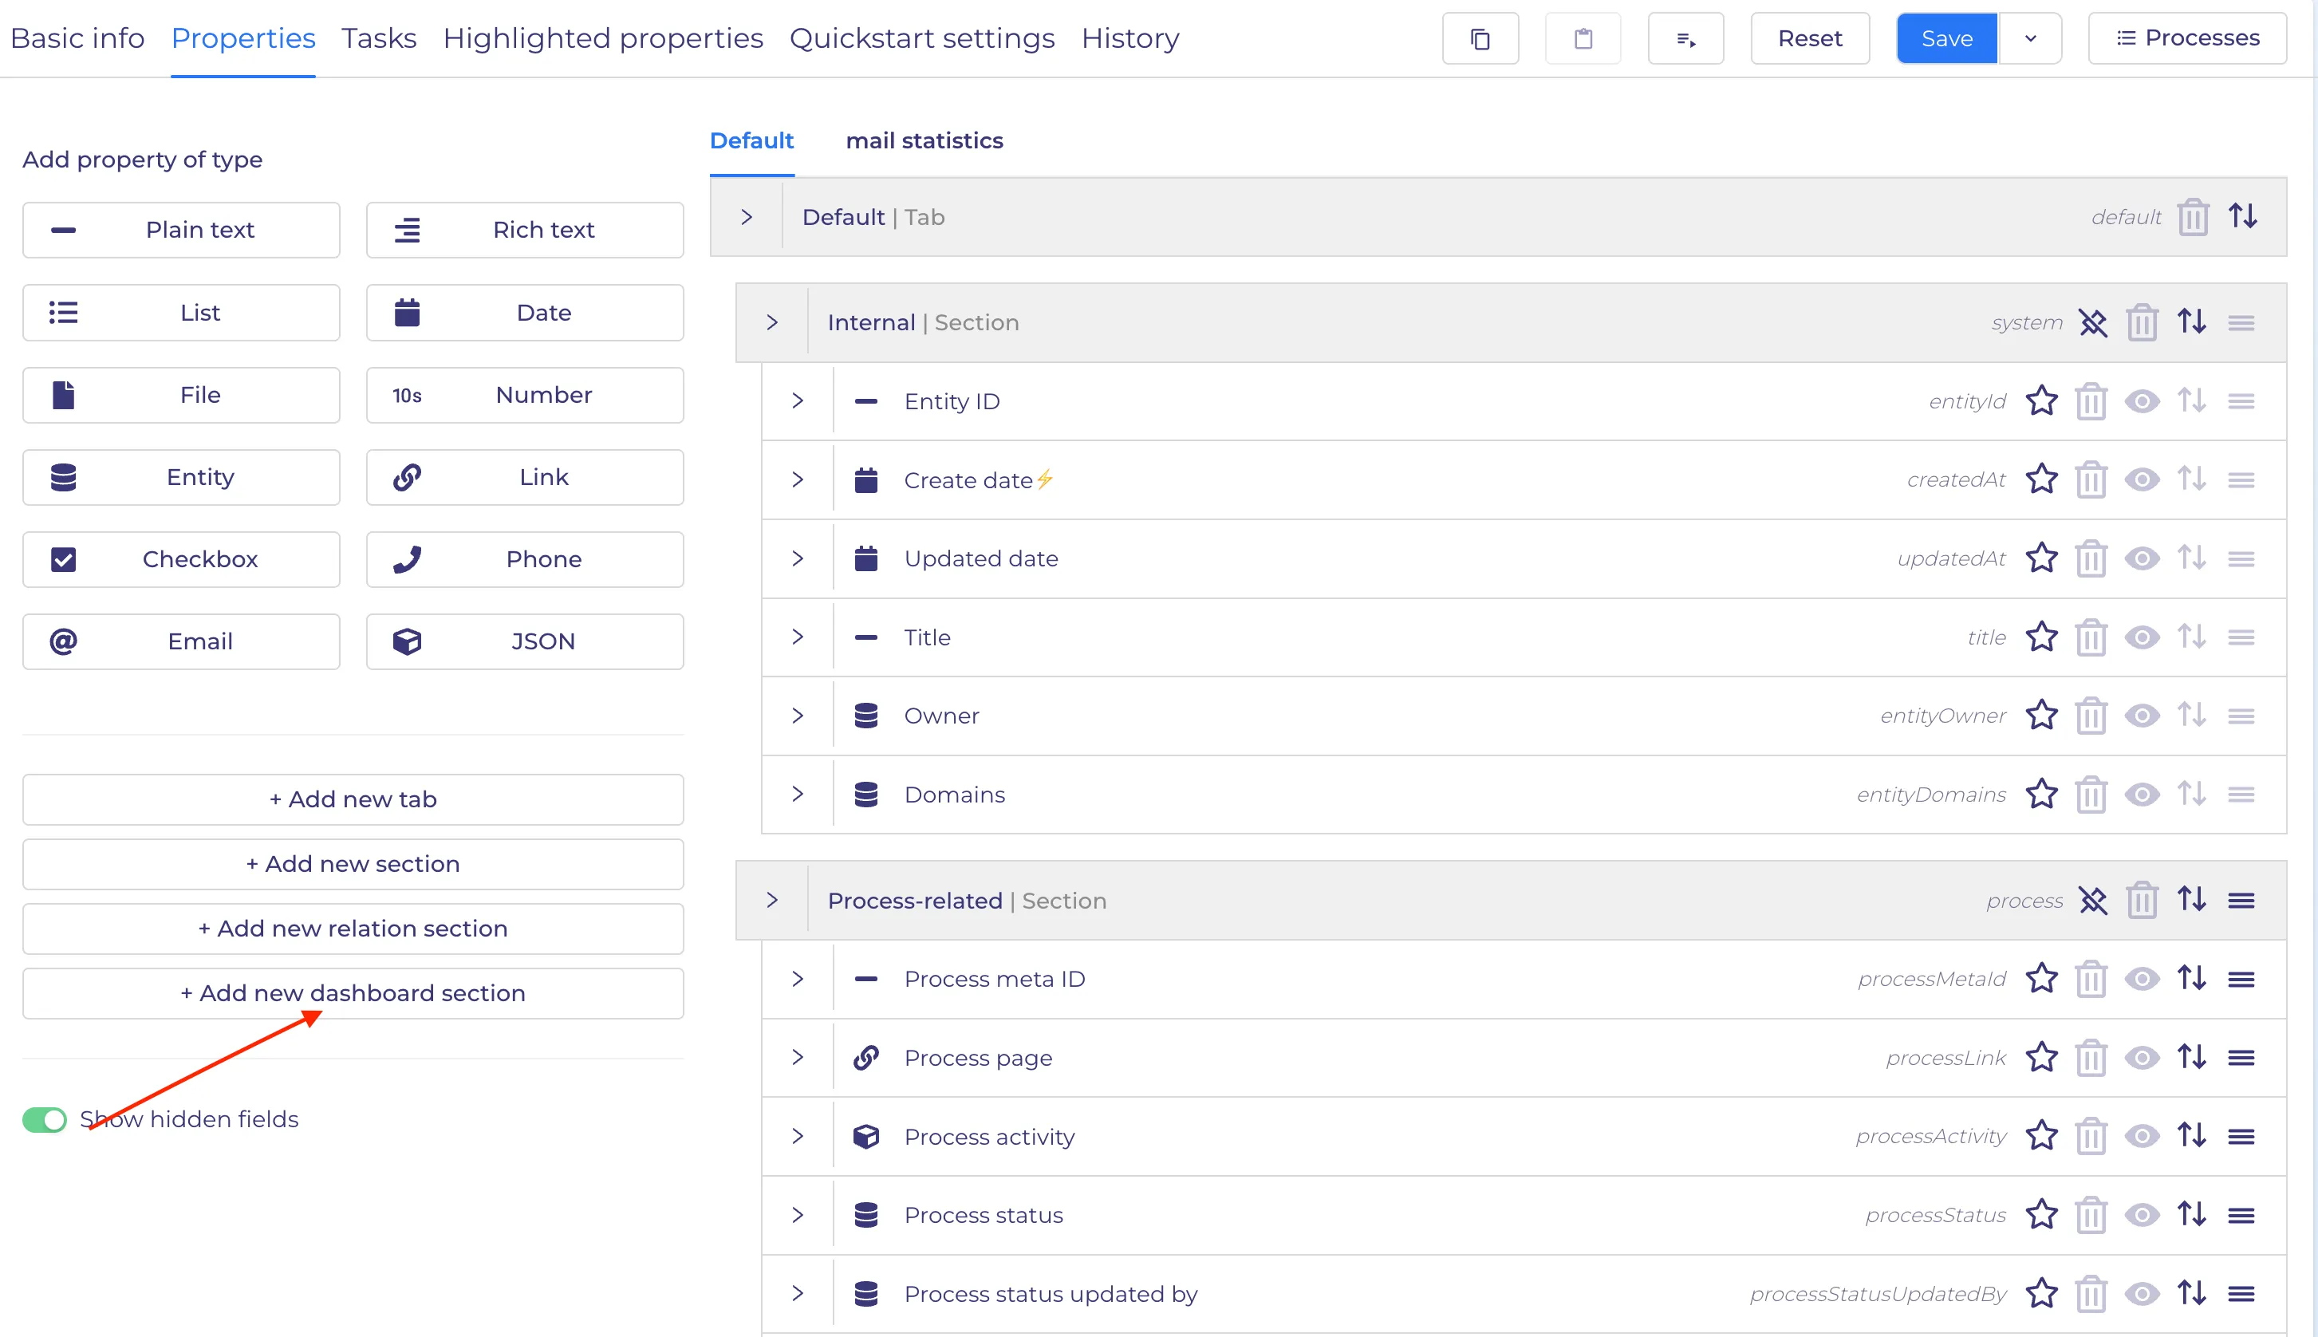This screenshot has width=2318, height=1337.
Task: Delete the Process-related section via trash icon
Action: tap(2141, 900)
